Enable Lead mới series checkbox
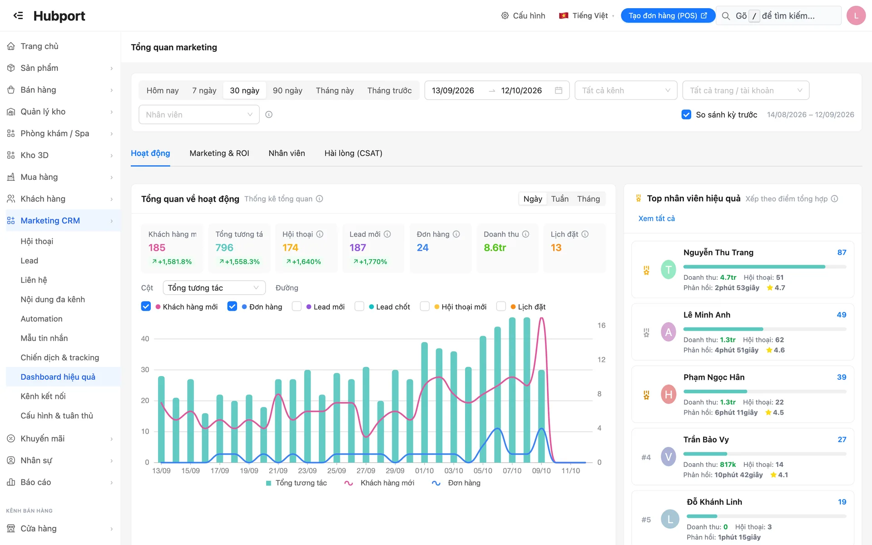This screenshot has width=872, height=545. click(x=297, y=306)
